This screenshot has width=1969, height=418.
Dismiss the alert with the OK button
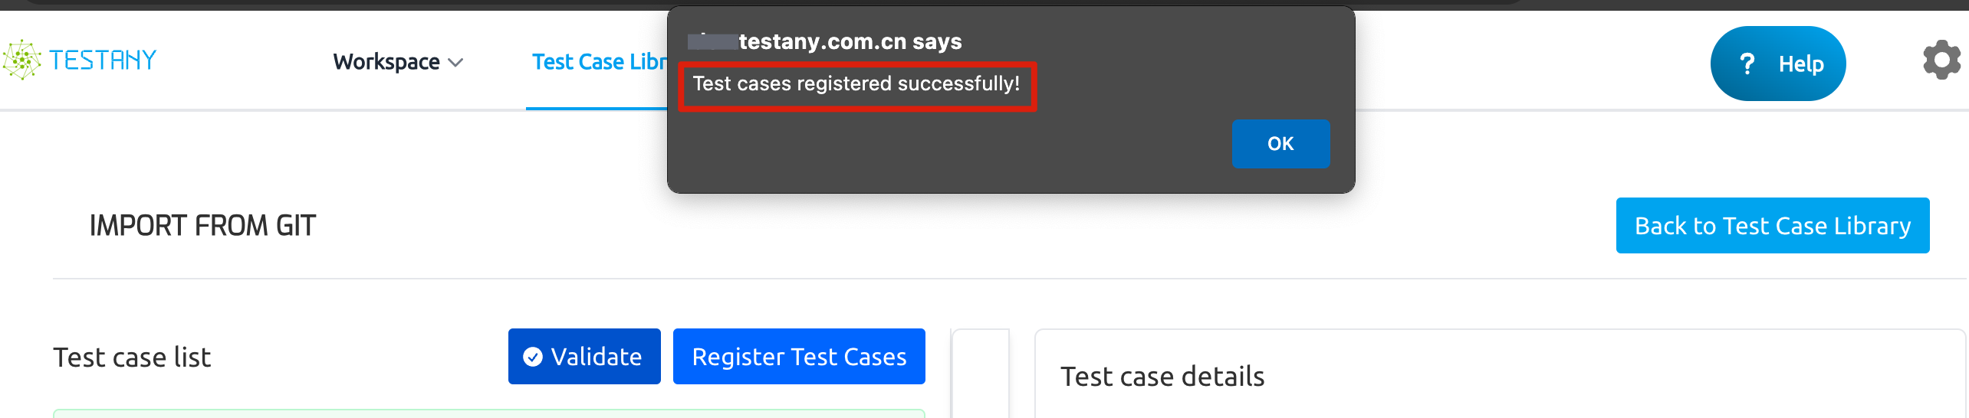(1280, 143)
